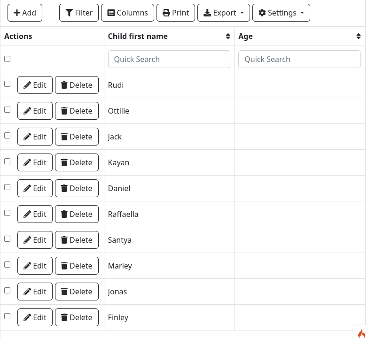Click the Add button with plus icon

(25, 13)
